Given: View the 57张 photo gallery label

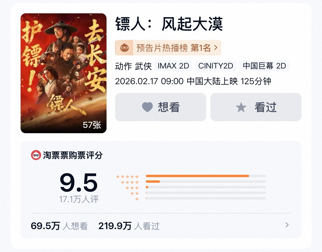Looking at the screenshot, I should click(92, 125).
